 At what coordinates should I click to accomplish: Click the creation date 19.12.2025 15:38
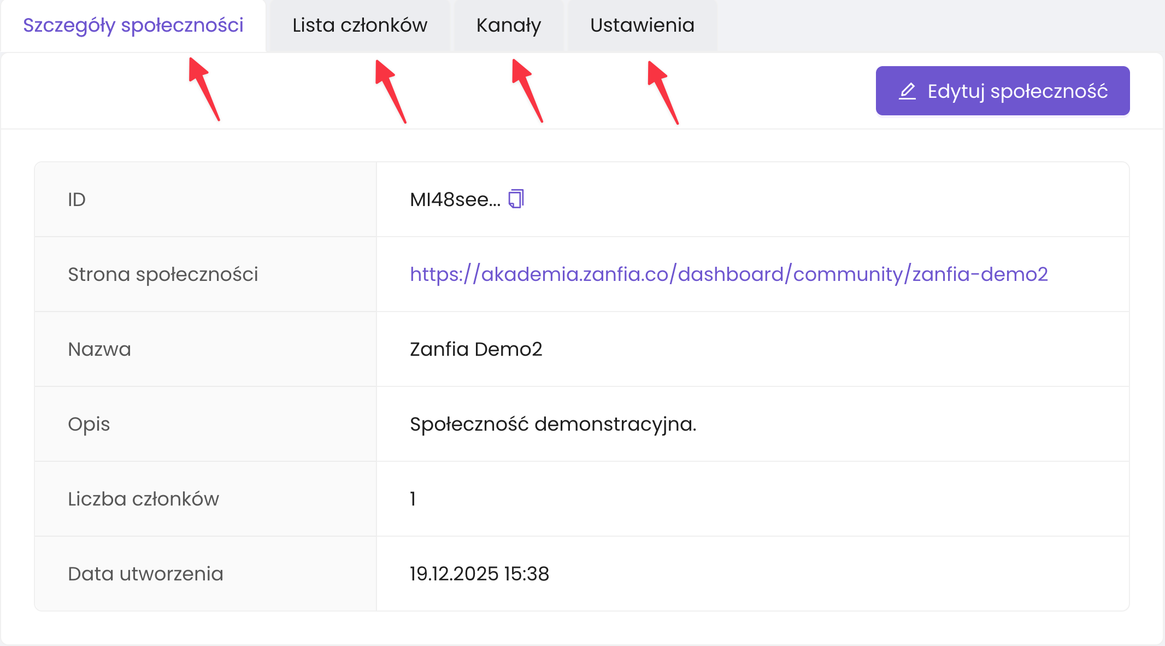click(479, 573)
